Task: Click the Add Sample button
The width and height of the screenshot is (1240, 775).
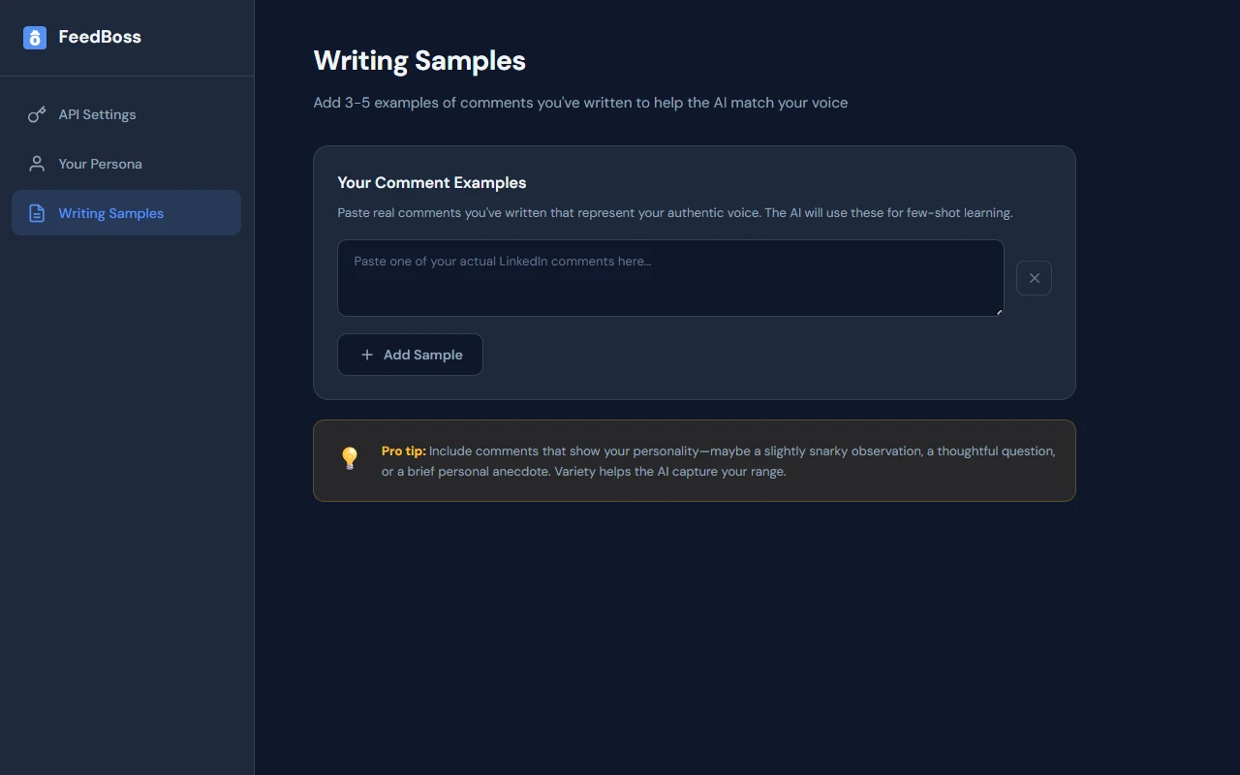Action: pos(410,355)
